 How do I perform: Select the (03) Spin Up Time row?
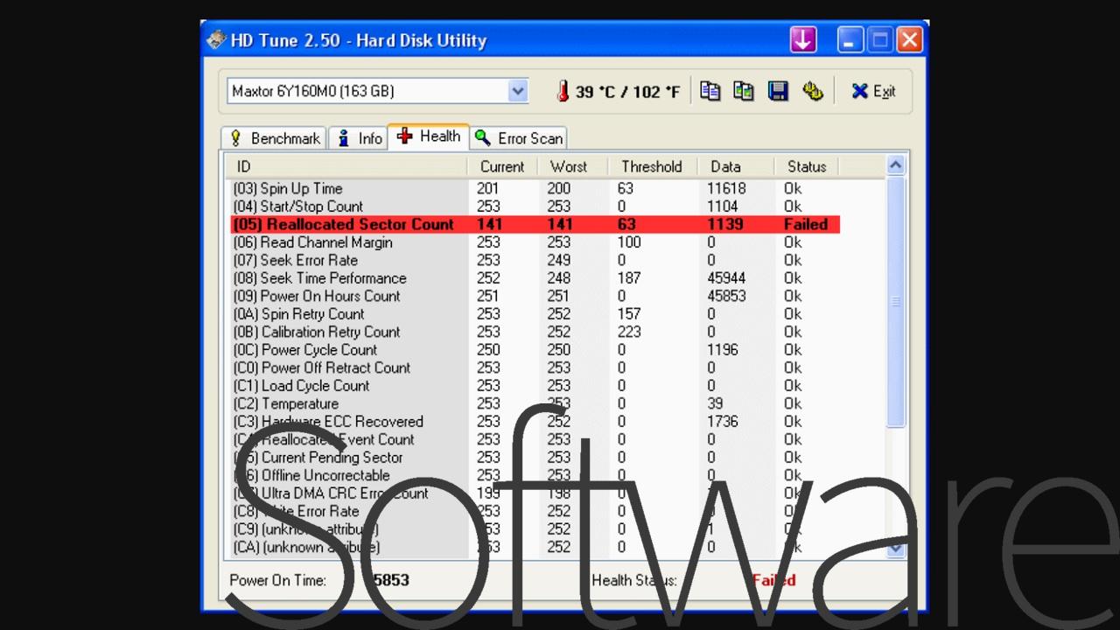(535, 188)
